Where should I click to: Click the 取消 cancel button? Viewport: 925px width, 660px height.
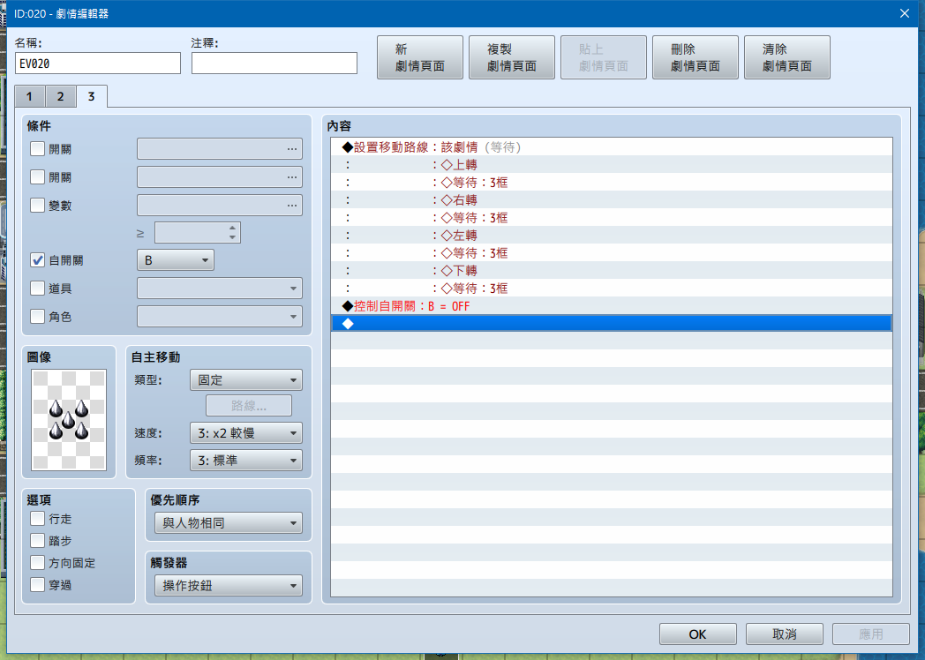click(x=784, y=634)
